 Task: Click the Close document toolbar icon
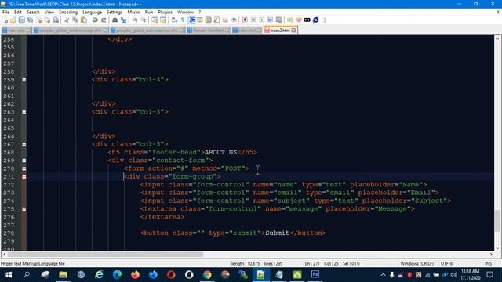click(x=38, y=20)
